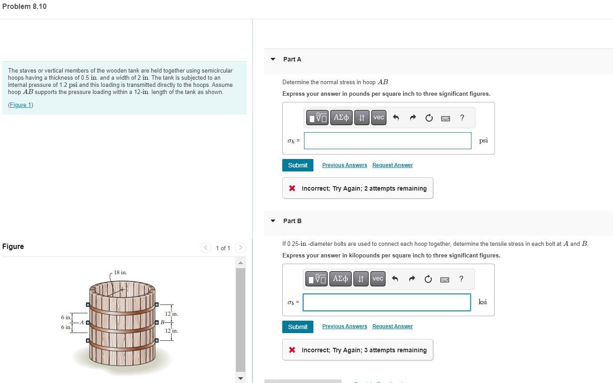Click the help question mark in Part B toolbar
The width and height of the screenshot is (613, 383).
point(461,279)
